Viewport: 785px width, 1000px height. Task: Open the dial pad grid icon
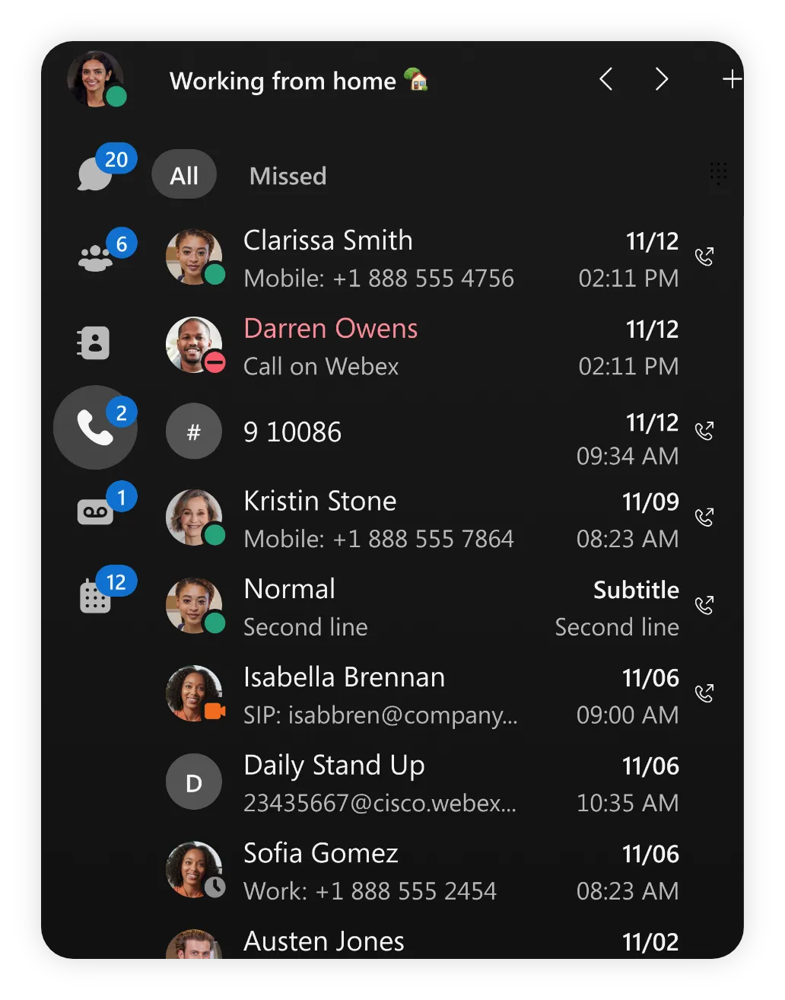coord(718,174)
